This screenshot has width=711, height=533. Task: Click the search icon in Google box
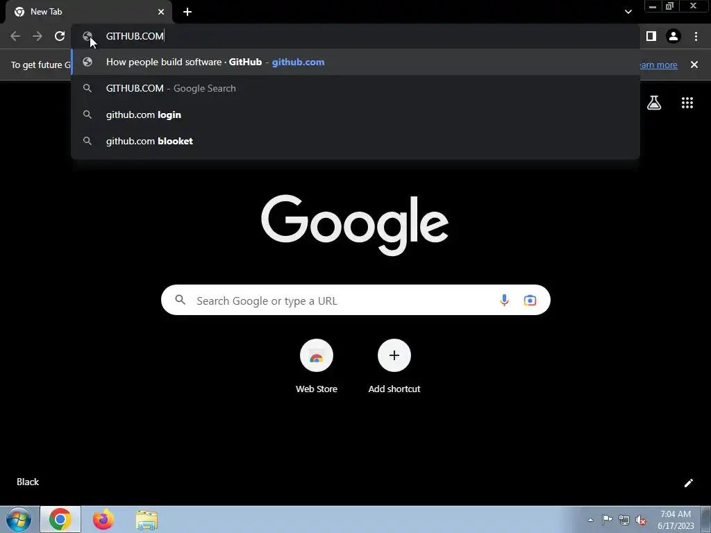click(x=181, y=300)
